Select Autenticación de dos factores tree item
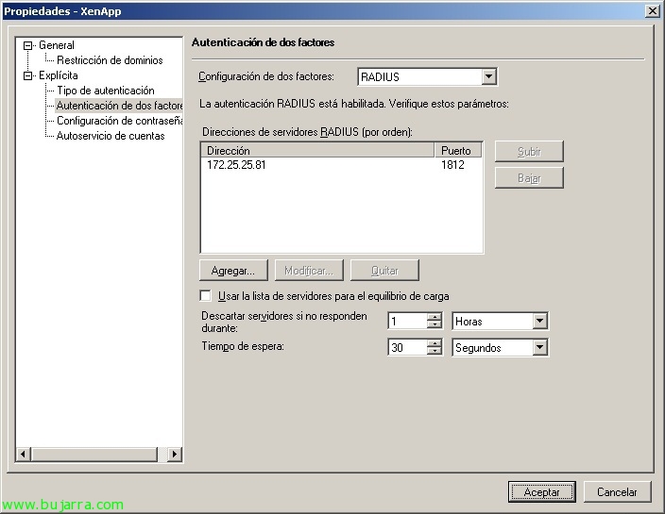Image resolution: width=665 pixels, height=514 pixels. 119,106
